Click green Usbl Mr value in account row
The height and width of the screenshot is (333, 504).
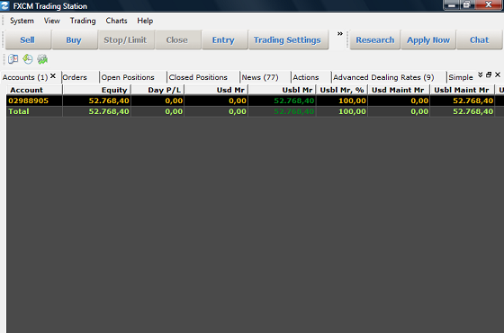294,101
